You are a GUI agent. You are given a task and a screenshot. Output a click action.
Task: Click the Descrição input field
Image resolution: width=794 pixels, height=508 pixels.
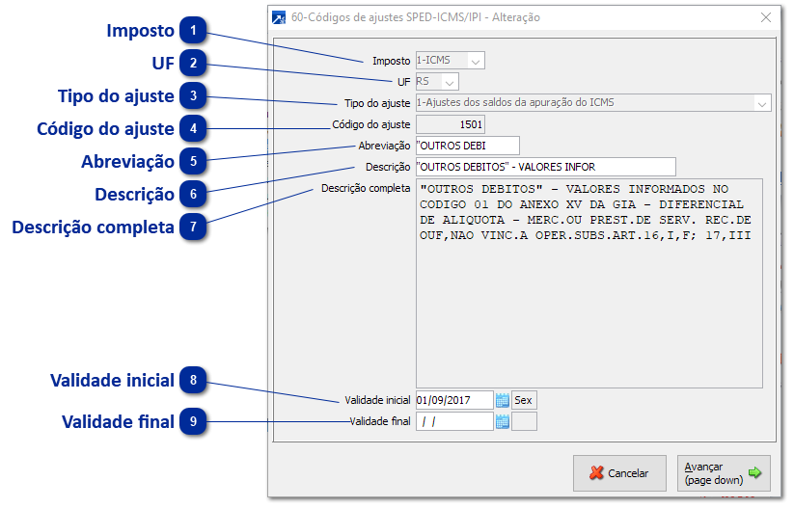pos(544,167)
